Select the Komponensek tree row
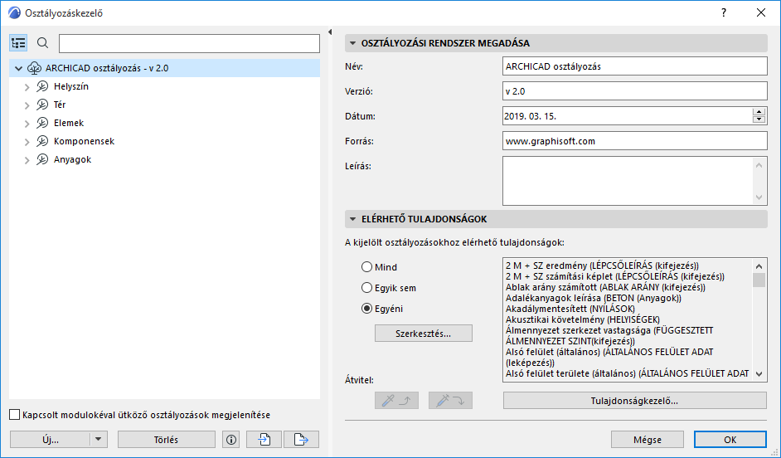781x458 pixels. (x=164, y=142)
